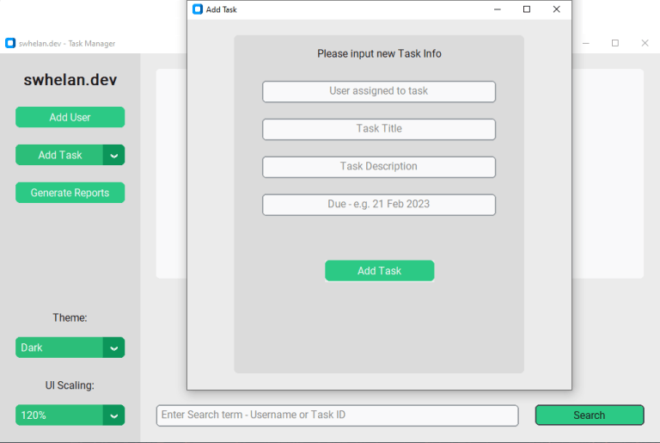Click the Task Manager window app icon
The height and width of the screenshot is (443, 660).
pyautogui.click(x=10, y=43)
